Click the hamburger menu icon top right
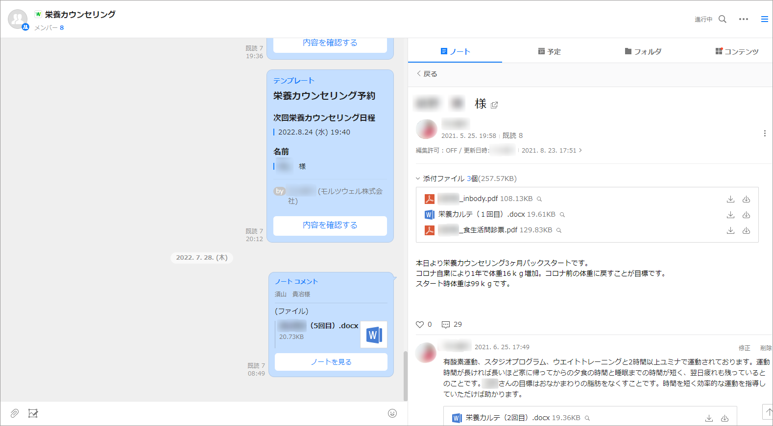This screenshot has width=773, height=426. click(764, 19)
